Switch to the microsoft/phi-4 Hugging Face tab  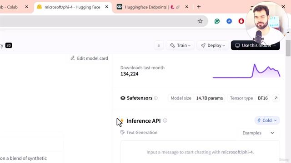point(72,7)
